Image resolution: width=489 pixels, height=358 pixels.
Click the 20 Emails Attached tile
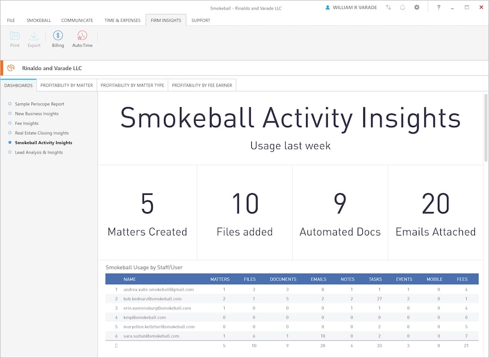(436, 212)
